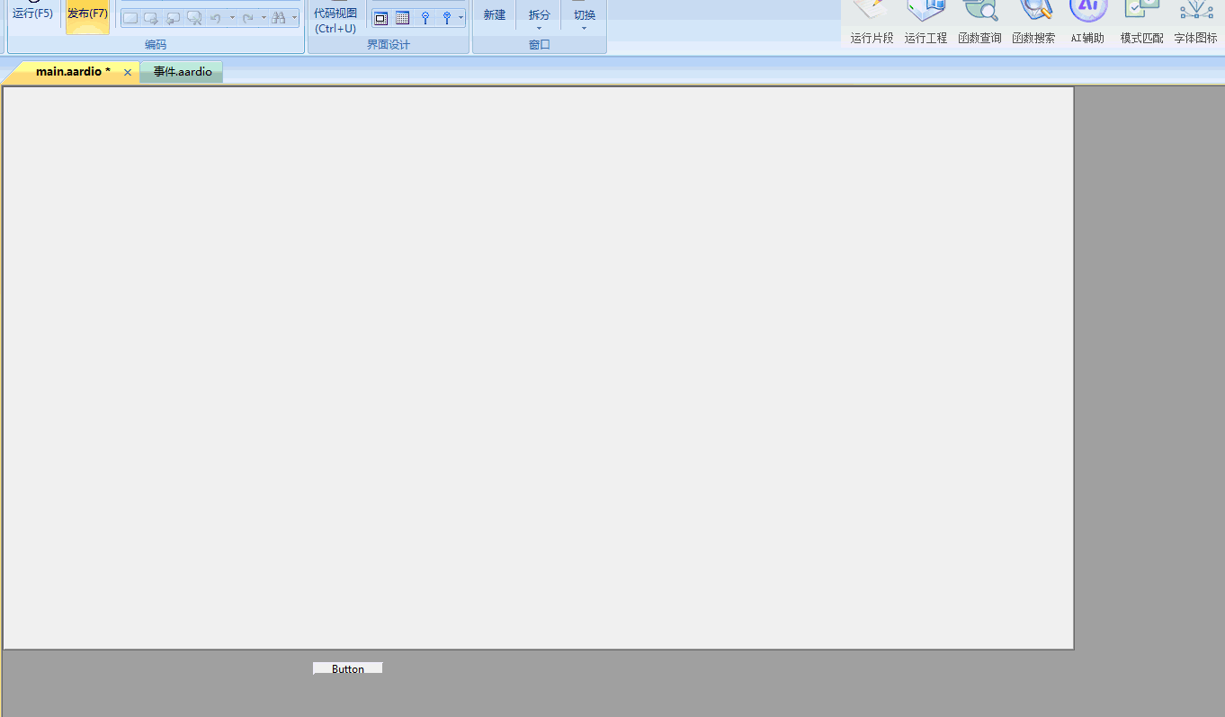This screenshot has width=1225, height=717.
Task: Click the 运行工程 run project icon
Action: (x=925, y=23)
